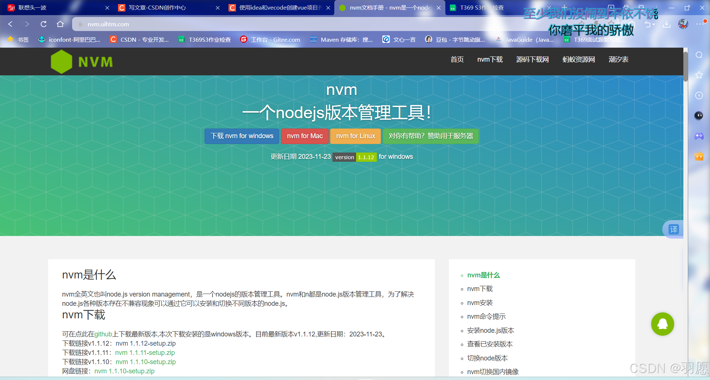Open the sidebar favorites star
This screenshot has height=380, width=710.
click(x=699, y=75)
